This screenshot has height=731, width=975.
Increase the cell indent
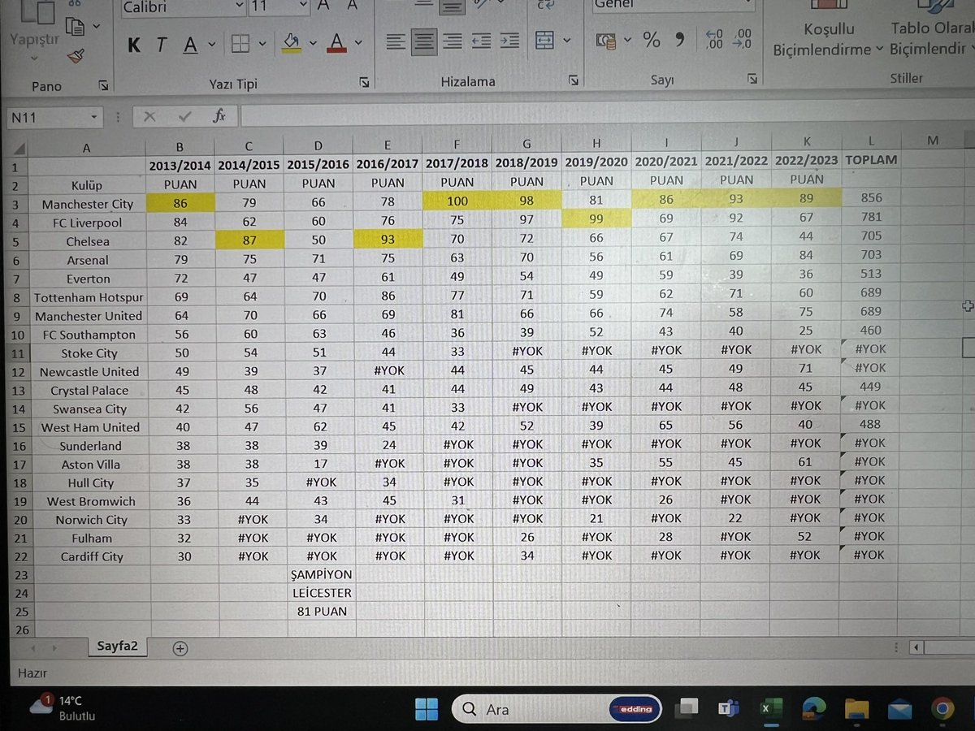509,41
